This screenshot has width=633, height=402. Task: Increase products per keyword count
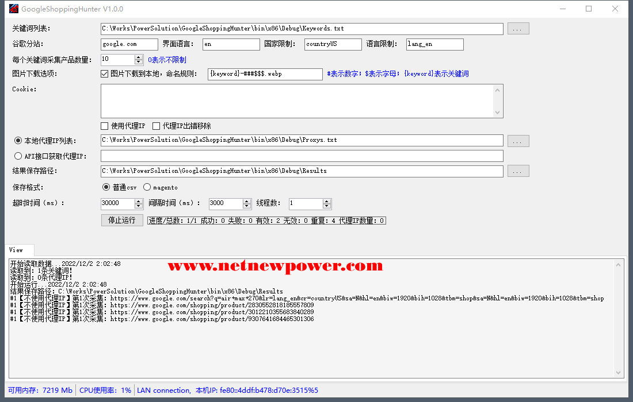[x=139, y=57]
